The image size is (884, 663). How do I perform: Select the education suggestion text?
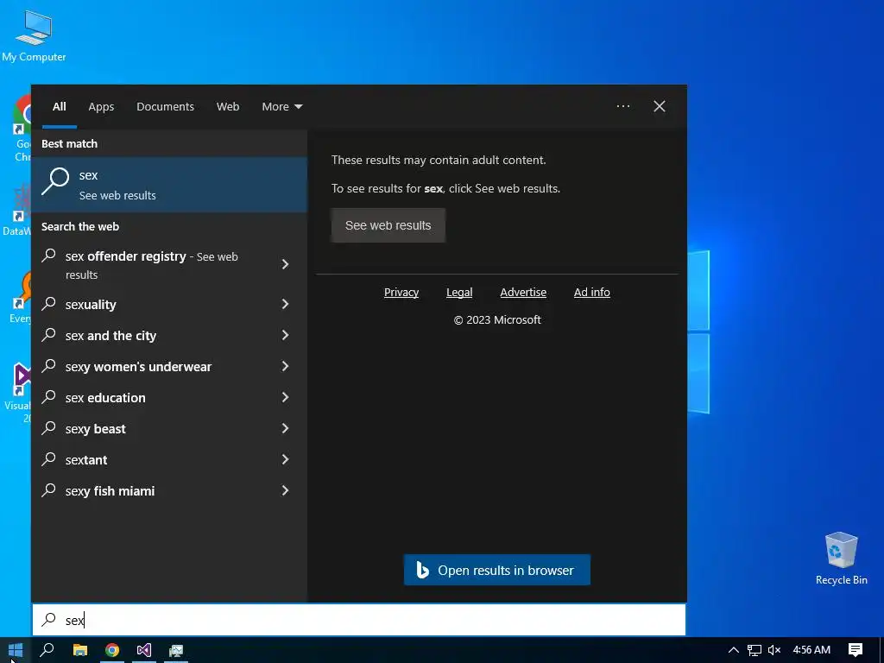coord(105,398)
